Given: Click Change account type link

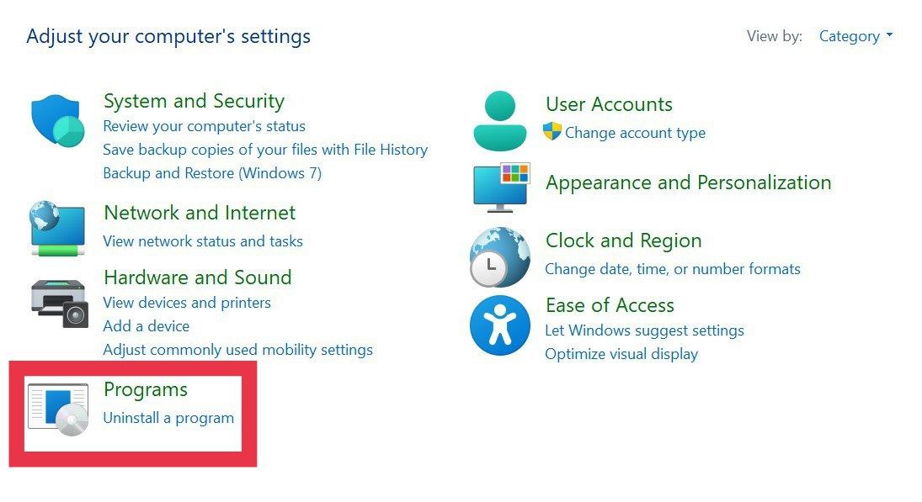Looking at the screenshot, I should tap(635, 133).
